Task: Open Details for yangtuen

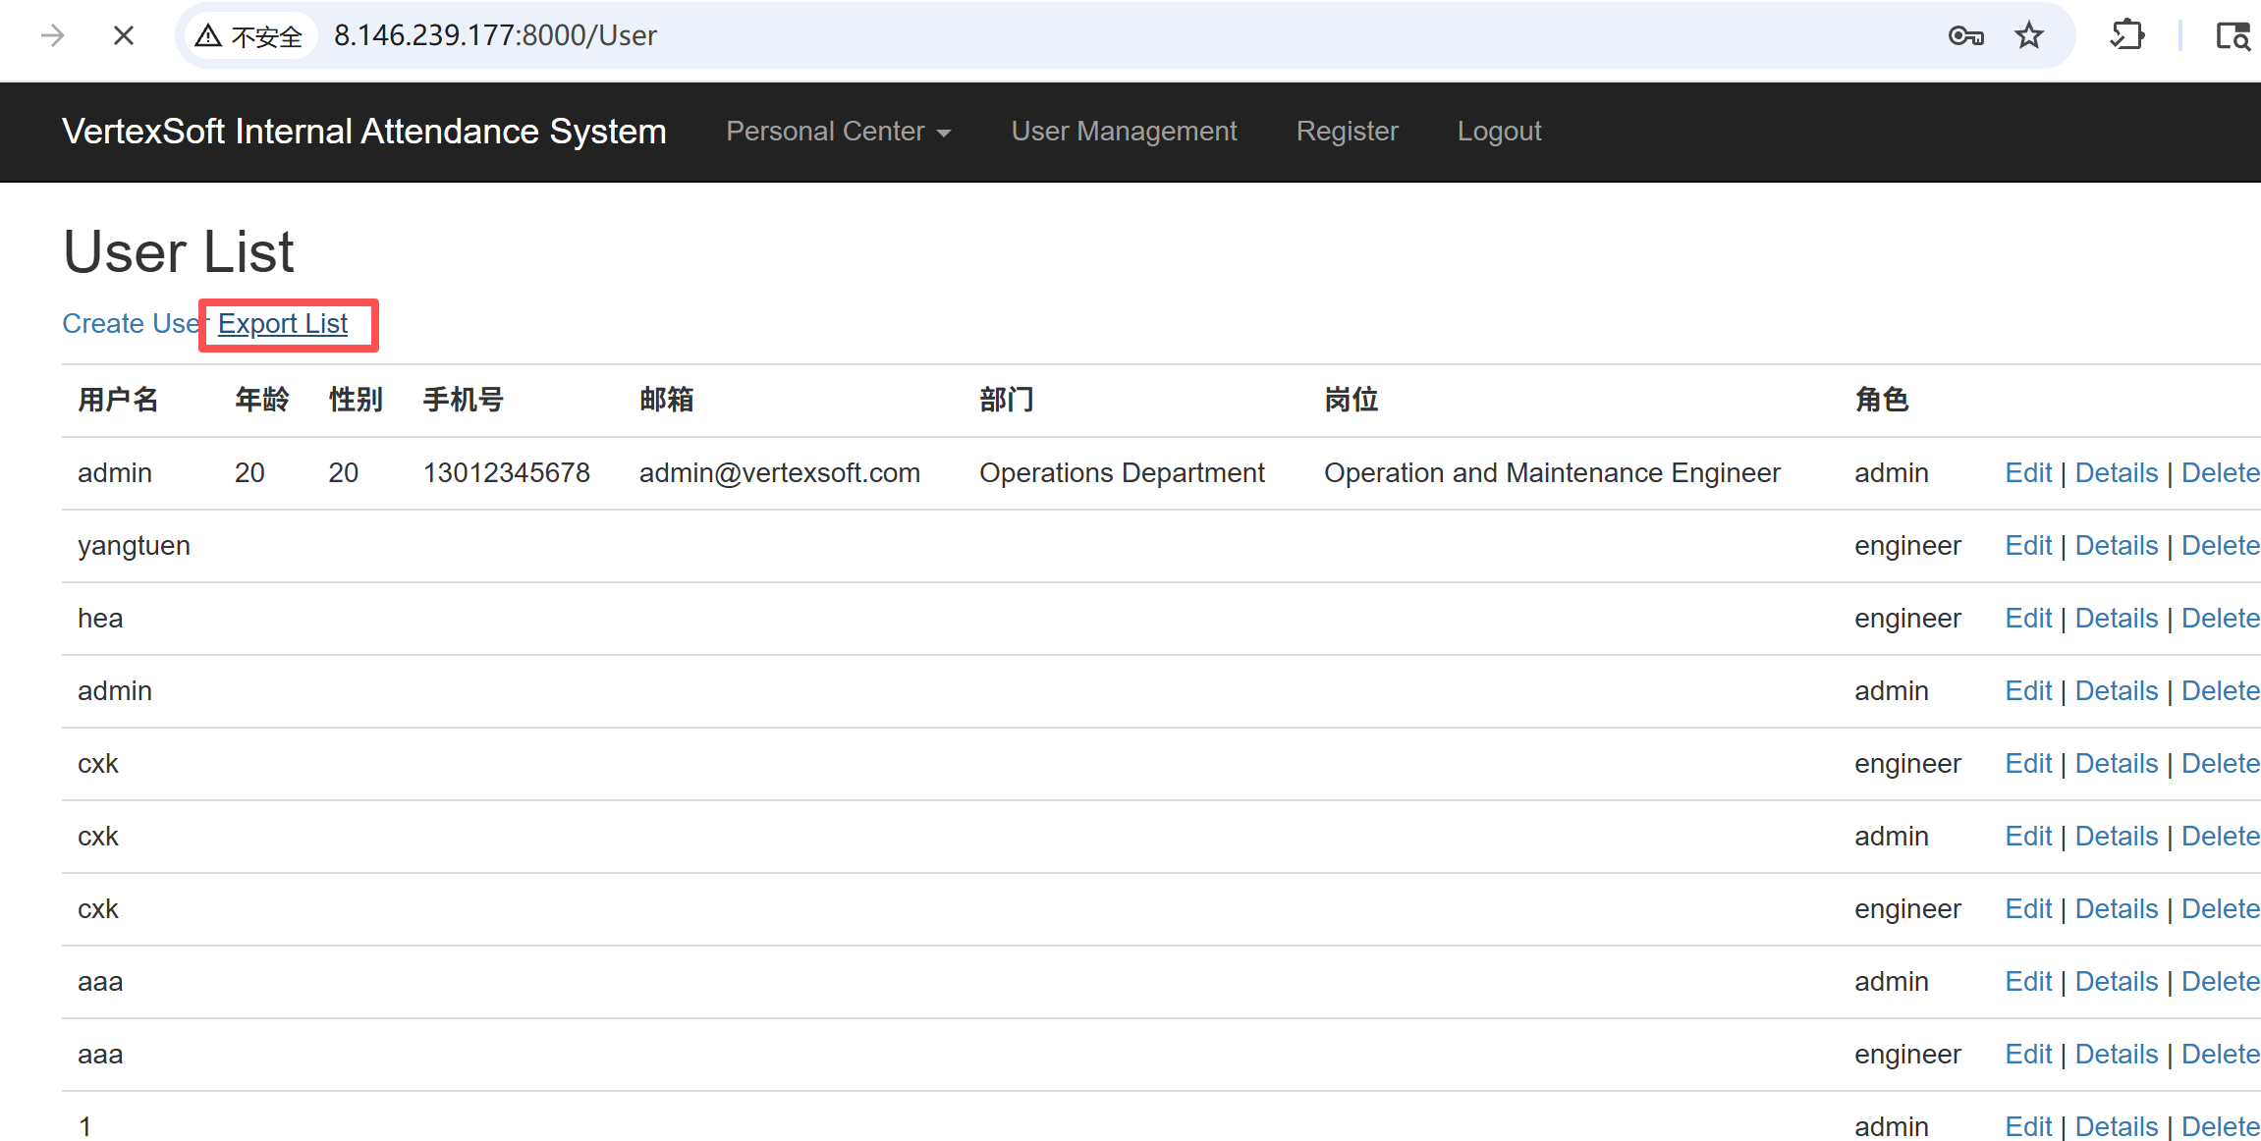Action: tap(2117, 545)
